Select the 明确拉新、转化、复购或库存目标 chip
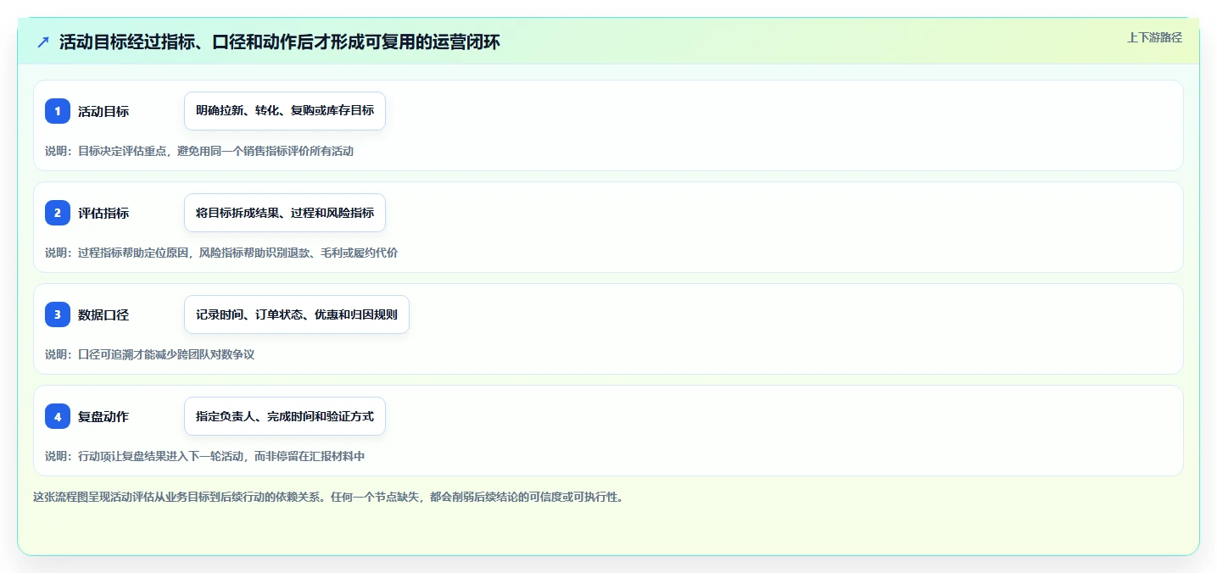 point(285,111)
